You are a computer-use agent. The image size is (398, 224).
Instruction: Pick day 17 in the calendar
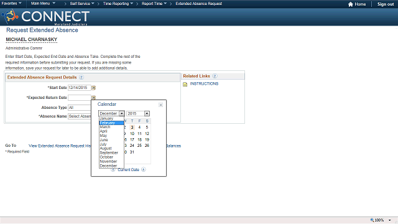point(132,139)
